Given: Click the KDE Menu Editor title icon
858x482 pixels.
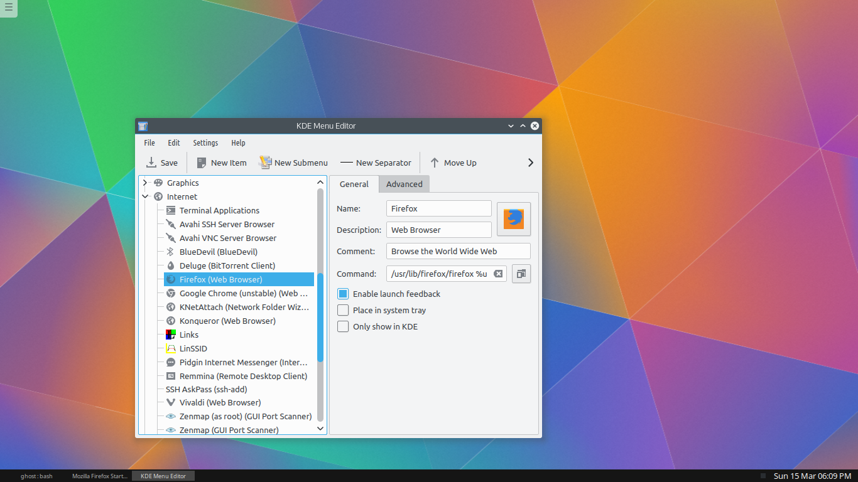Looking at the screenshot, I should pyautogui.click(x=143, y=126).
